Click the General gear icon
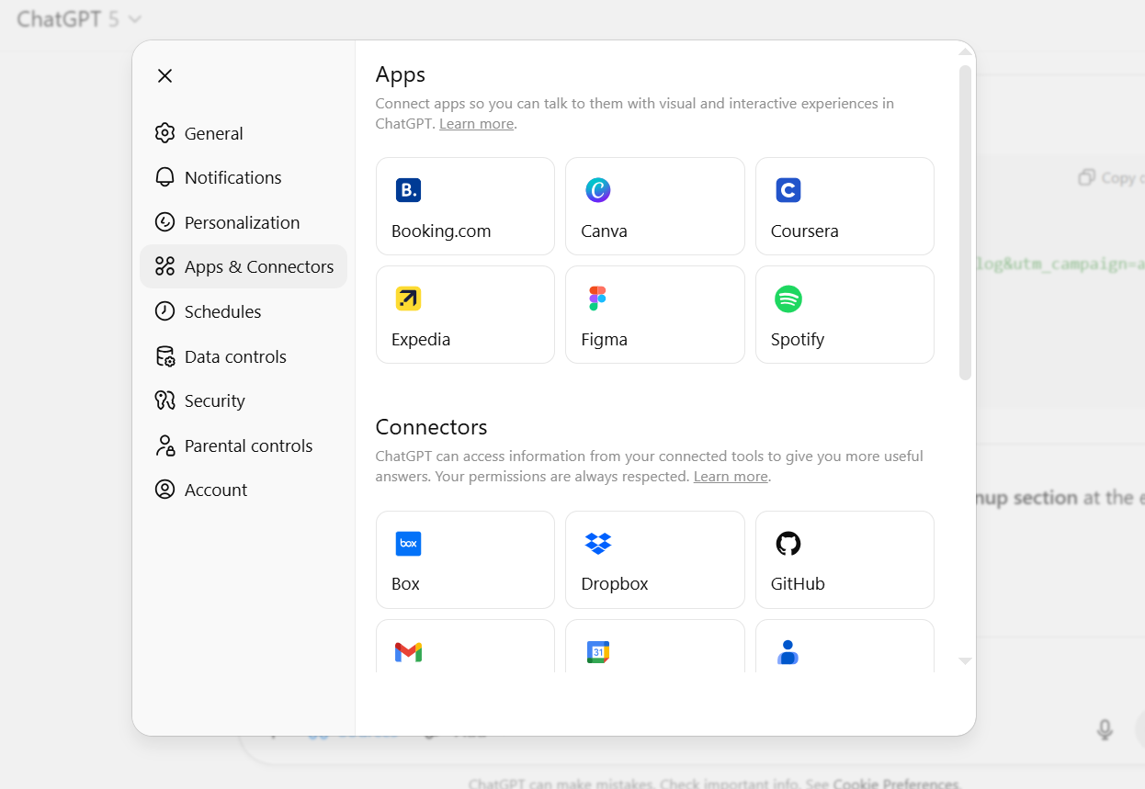The width and height of the screenshot is (1145, 789). click(164, 133)
